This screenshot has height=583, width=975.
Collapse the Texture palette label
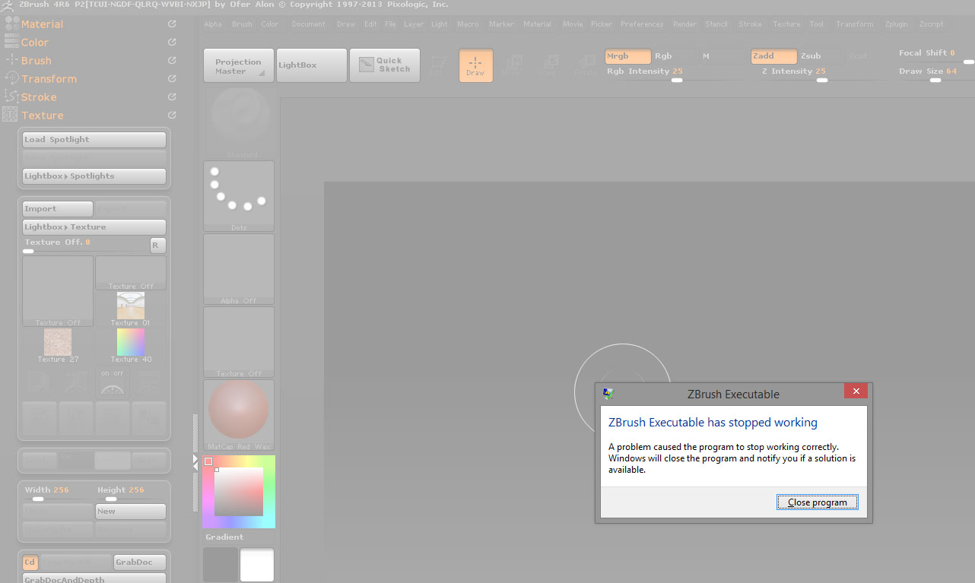click(42, 116)
